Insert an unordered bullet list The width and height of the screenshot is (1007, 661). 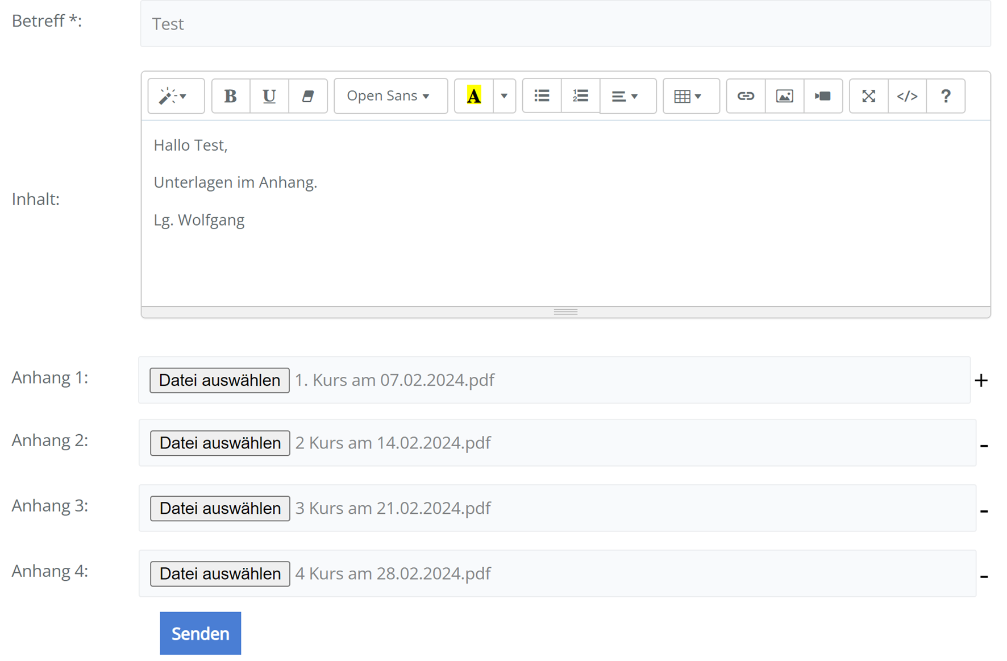[542, 96]
